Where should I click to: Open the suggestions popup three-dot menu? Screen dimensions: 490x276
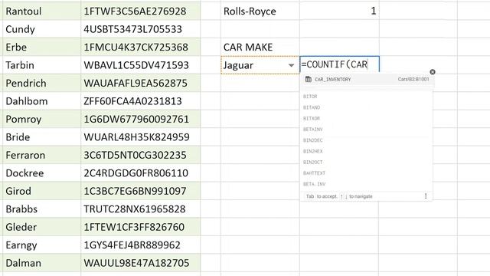(426, 196)
